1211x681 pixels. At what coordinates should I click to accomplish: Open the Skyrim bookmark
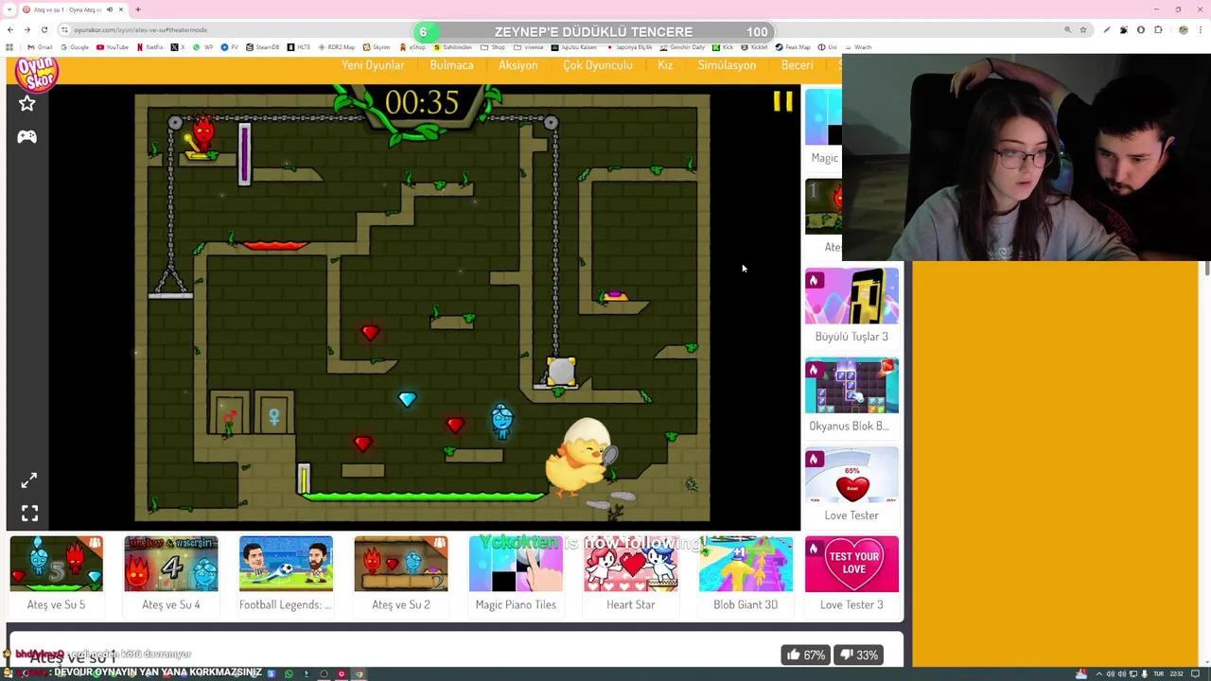point(377,47)
